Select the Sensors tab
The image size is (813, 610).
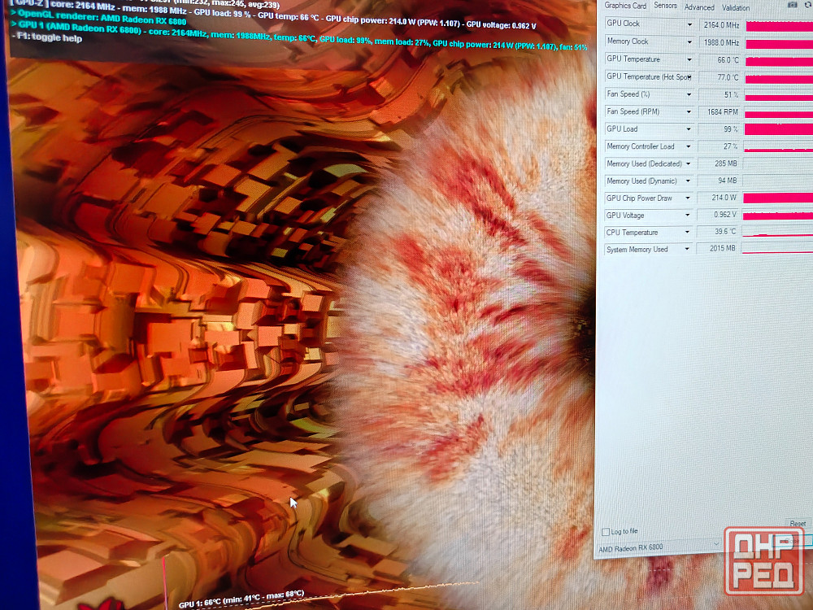(x=665, y=6)
